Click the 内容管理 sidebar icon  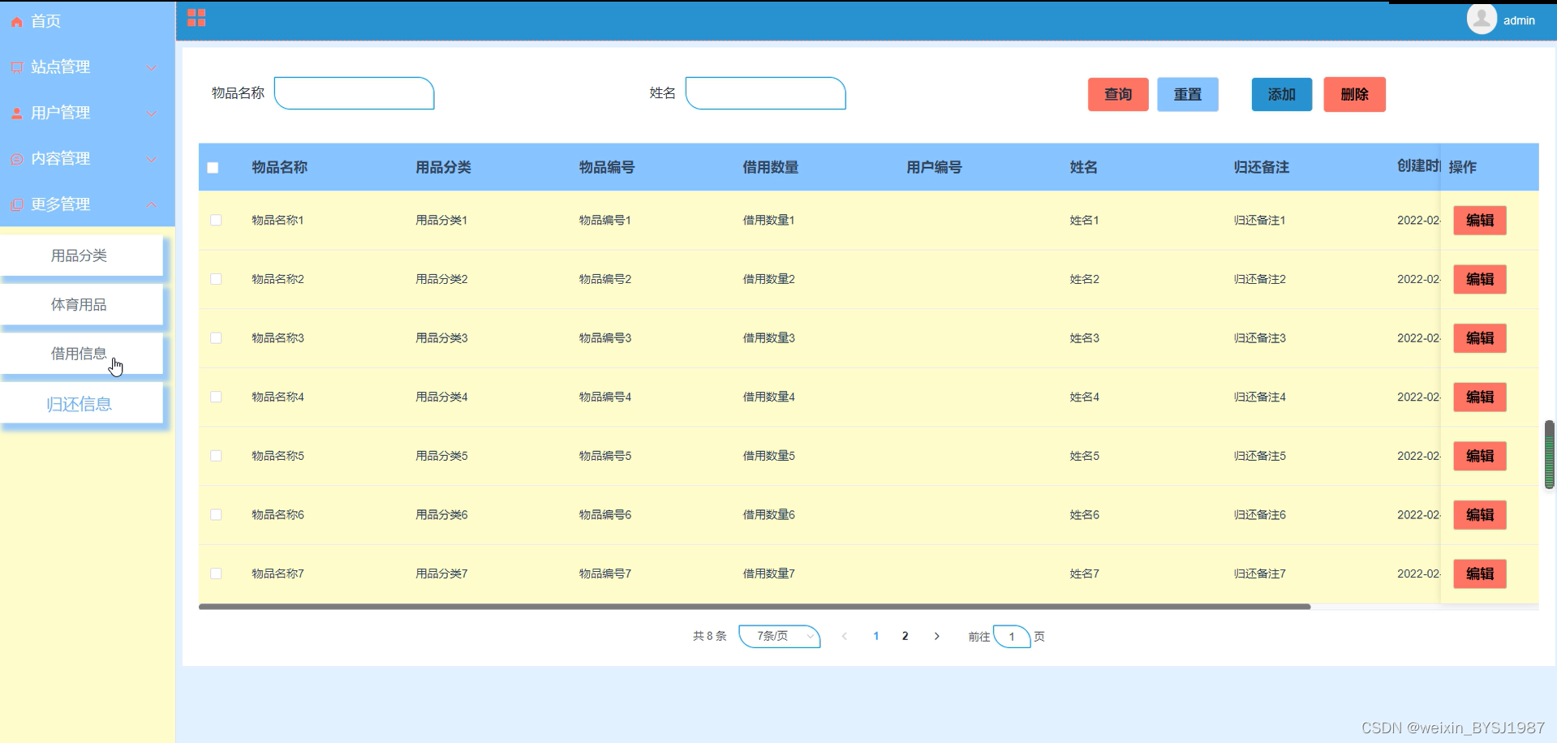pyautogui.click(x=16, y=159)
